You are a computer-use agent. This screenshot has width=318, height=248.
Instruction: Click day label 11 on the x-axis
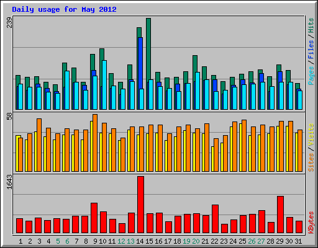pyautogui.click(x=112, y=241)
